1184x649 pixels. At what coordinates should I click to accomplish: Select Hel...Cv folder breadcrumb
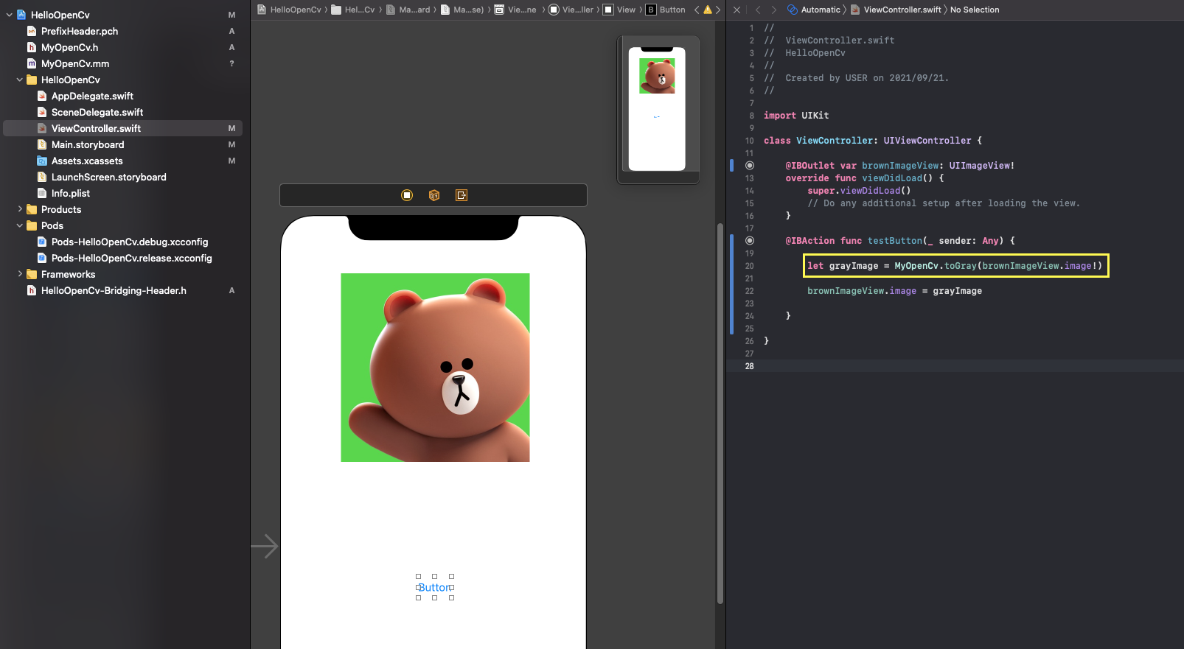pyautogui.click(x=353, y=10)
